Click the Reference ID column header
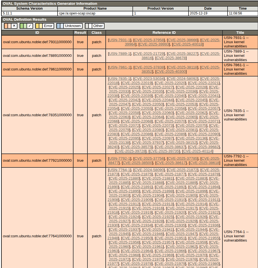Viewport: 258px width, 268px height. point(164,33)
